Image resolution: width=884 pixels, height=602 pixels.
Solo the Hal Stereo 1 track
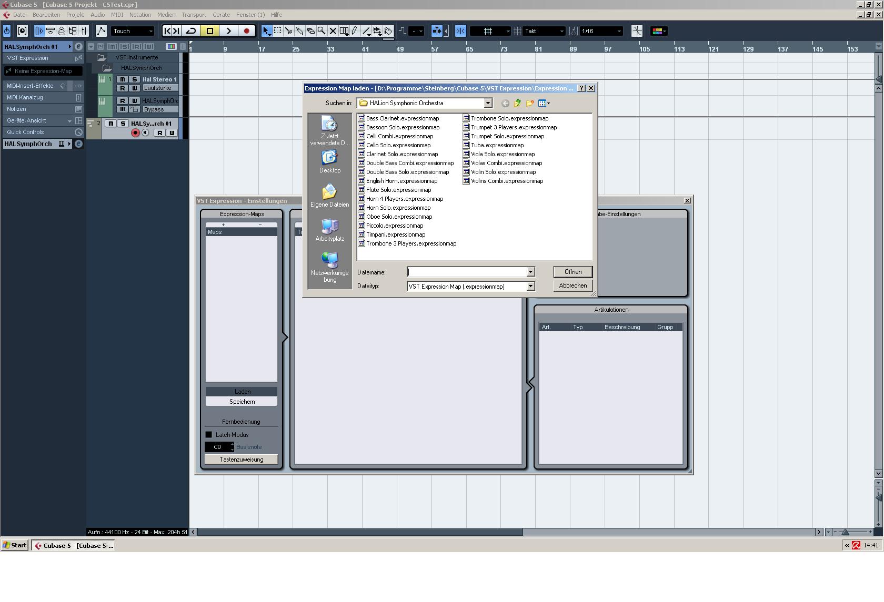(134, 79)
